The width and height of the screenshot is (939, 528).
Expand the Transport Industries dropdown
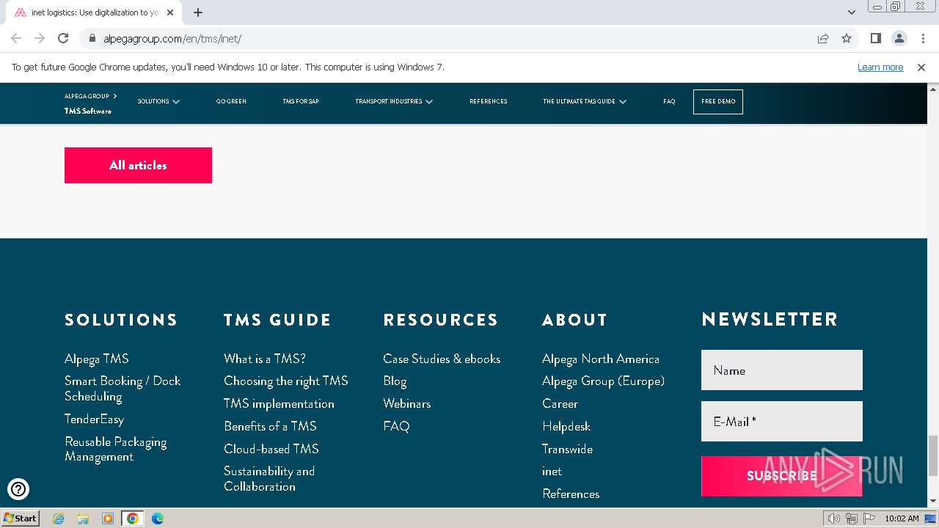coord(394,101)
